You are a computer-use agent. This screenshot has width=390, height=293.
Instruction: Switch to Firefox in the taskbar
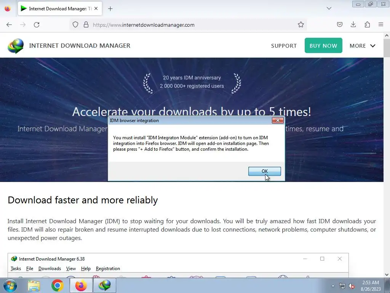coord(81,285)
